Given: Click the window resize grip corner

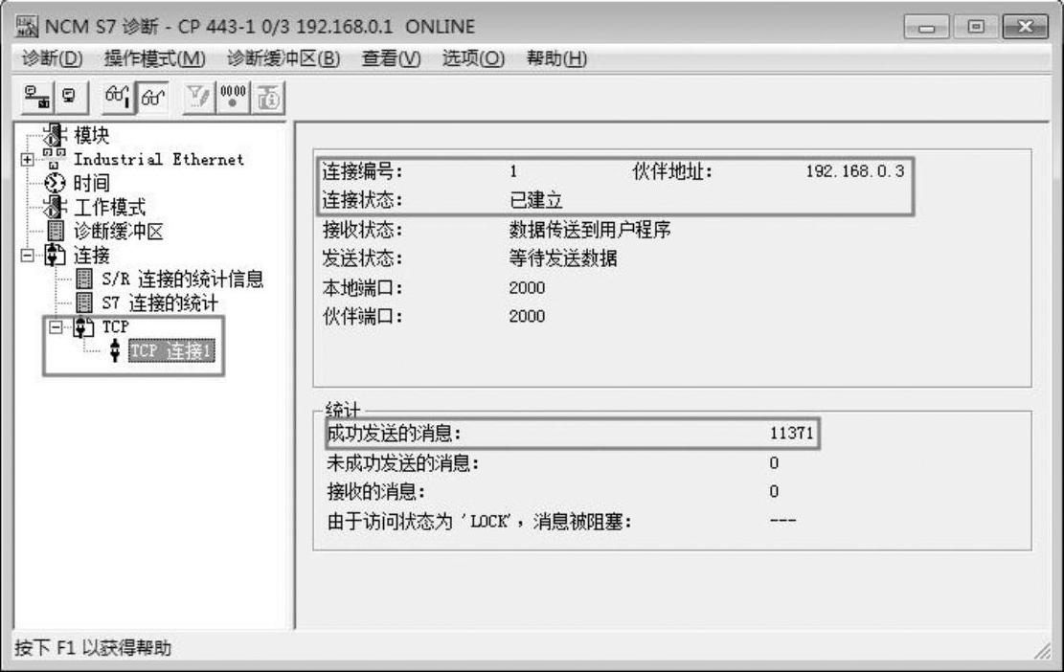Looking at the screenshot, I should [x=1042, y=650].
